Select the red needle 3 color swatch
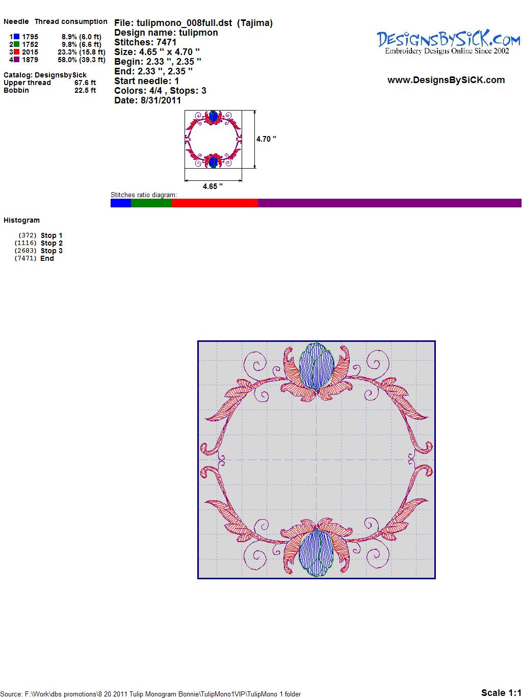 tap(17, 52)
